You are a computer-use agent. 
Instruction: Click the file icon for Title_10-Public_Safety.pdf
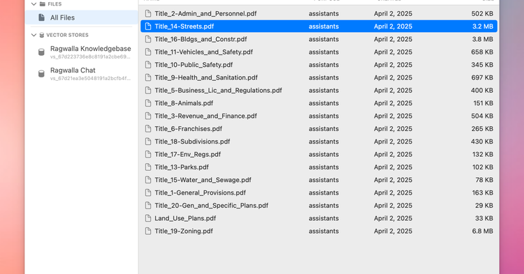[148, 65]
